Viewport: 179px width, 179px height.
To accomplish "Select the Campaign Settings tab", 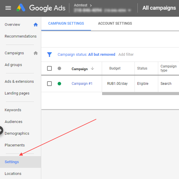I will click(66, 23).
